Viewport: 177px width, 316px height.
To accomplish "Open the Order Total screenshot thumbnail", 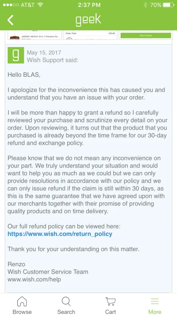I will pyautogui.click(x=90, y=35).
